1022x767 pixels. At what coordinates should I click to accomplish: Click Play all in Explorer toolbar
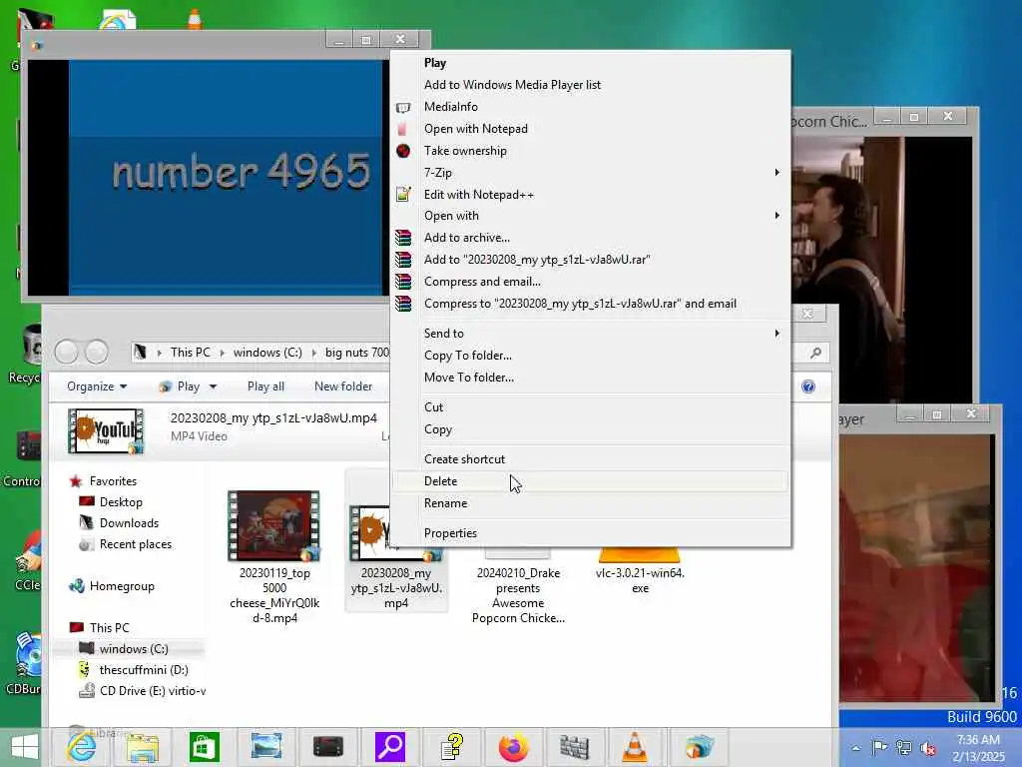click(265, 386)
